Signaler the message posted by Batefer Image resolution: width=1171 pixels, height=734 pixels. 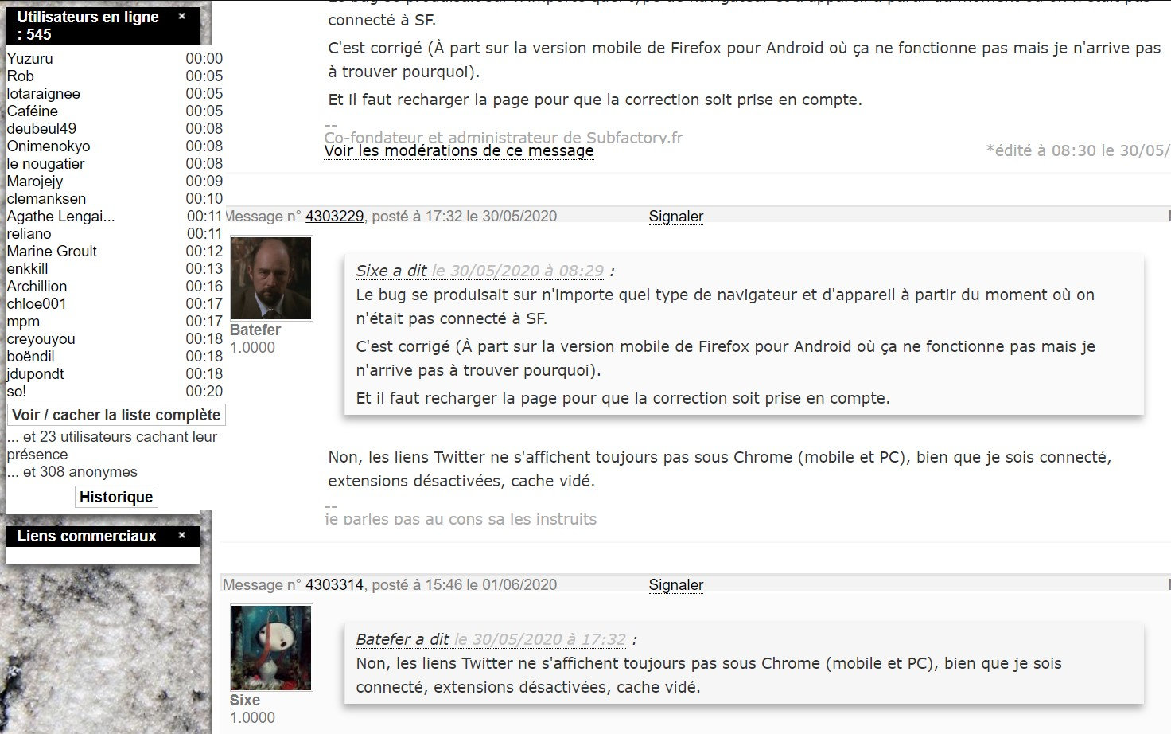676,216
